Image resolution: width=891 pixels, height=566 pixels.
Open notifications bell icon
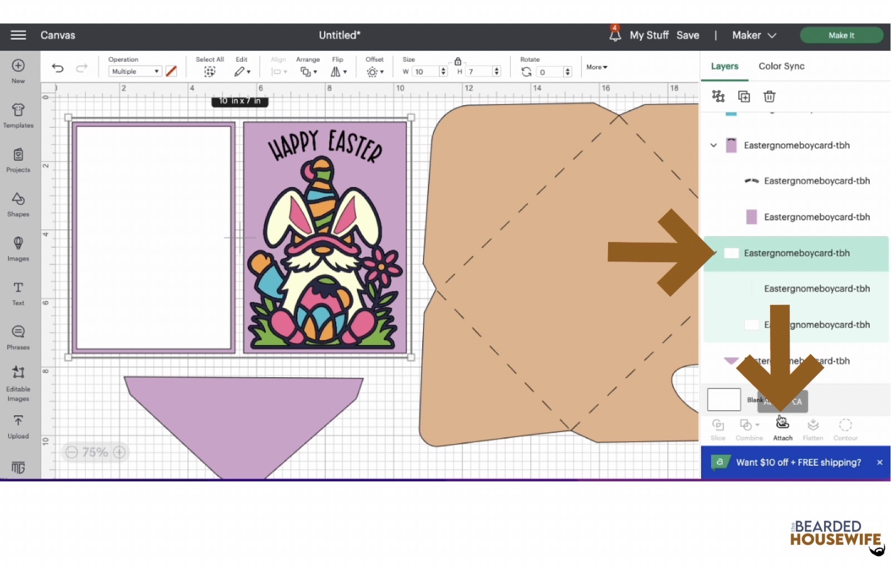615,35
